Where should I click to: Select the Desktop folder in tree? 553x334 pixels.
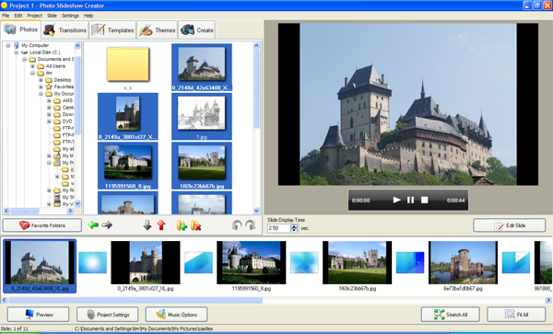coord(59,80)
